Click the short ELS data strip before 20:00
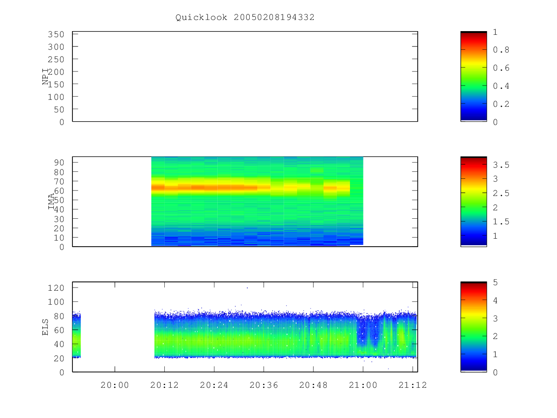The height and width of the screenshot is (418, 557). pos(77,335)
